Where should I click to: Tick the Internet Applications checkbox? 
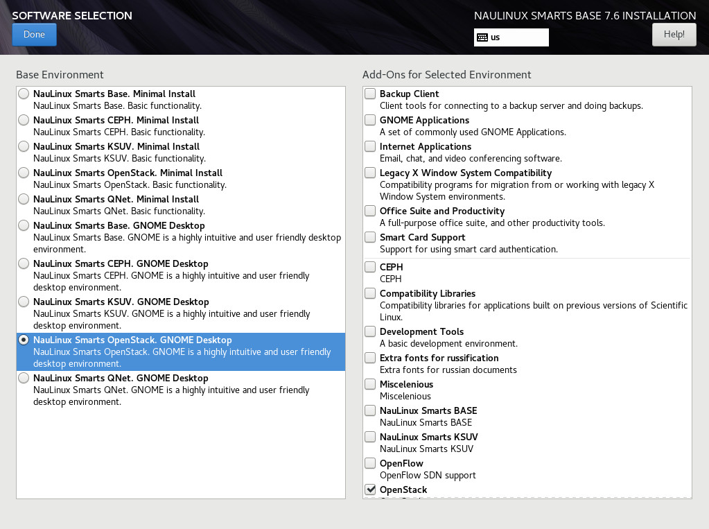[371, 146]
